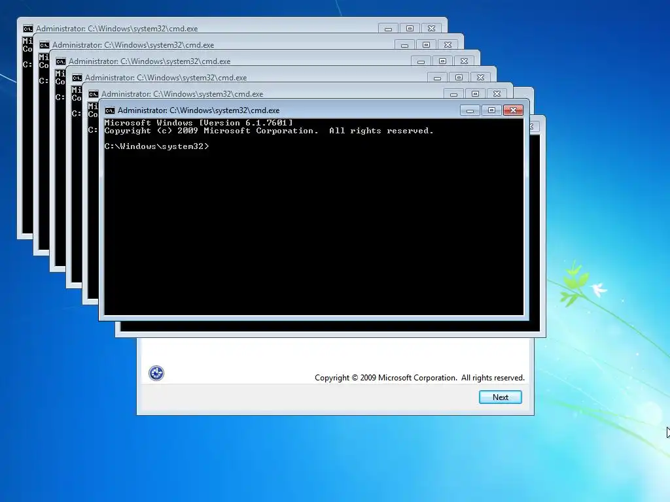The height and width of the screenshot is (502, 670).
Task: Open the cmd icon of the fourth cmd window from the back
Action: 77,78
